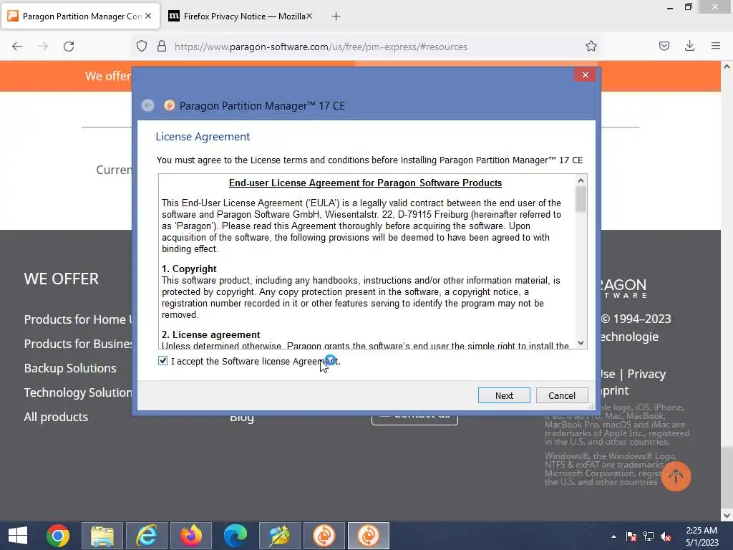733x550 pixels.
Task: Launch Microsoft Edge from taskbar
Action: coord(235,536)
